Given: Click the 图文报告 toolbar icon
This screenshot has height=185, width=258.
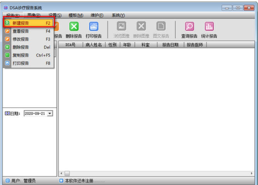Looking at the screenshot, I should 161,26.
